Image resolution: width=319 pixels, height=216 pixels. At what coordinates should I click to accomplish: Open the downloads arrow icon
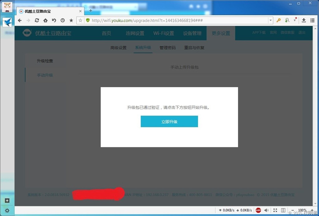pyautogui.click(x=304, y=20)
